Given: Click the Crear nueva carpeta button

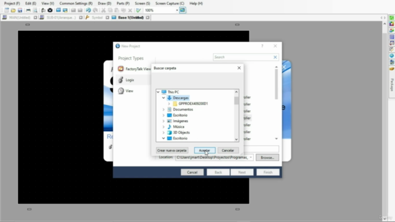Looking at the screenshot, I should click(172, 150).
